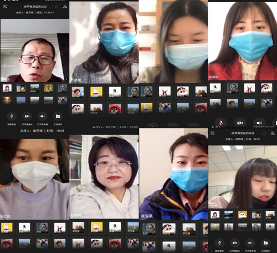Switch screen view icon in 44:09 meeting header

click(213, 133)
